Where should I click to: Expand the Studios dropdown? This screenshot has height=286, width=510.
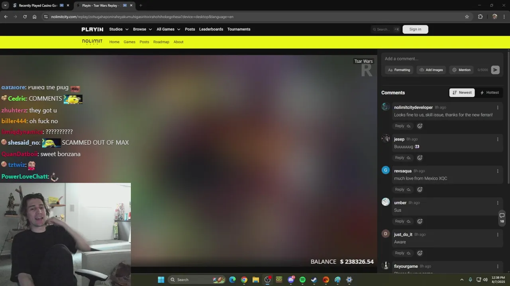point(119,29)
